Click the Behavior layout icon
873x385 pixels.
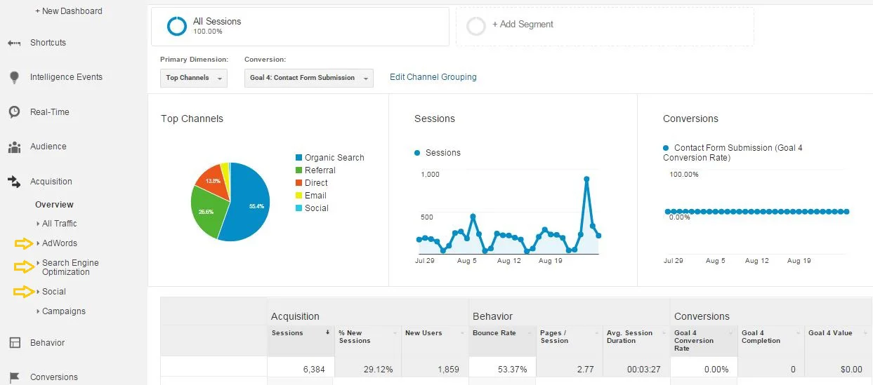tap(14, 343)
